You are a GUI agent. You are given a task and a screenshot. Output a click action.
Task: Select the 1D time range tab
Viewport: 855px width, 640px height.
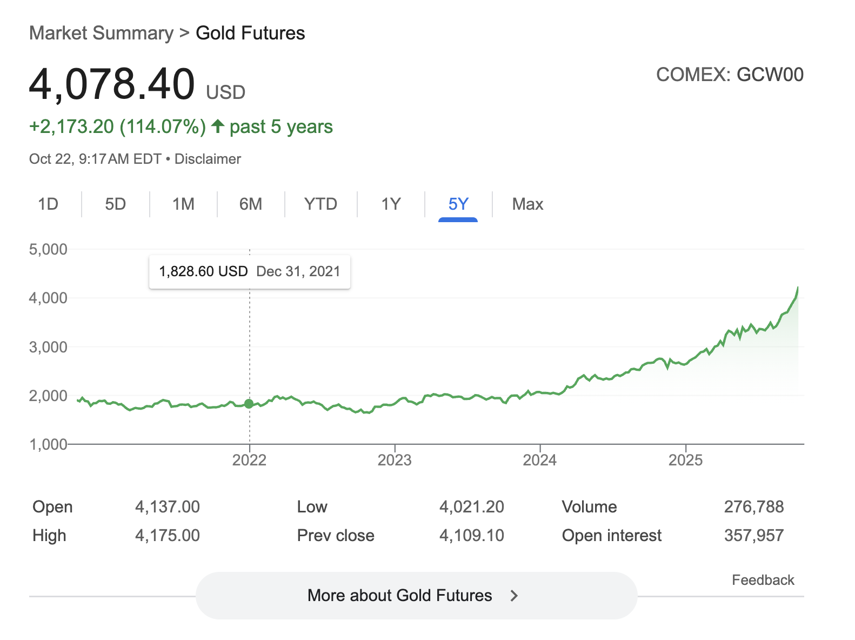coord(48,204)
